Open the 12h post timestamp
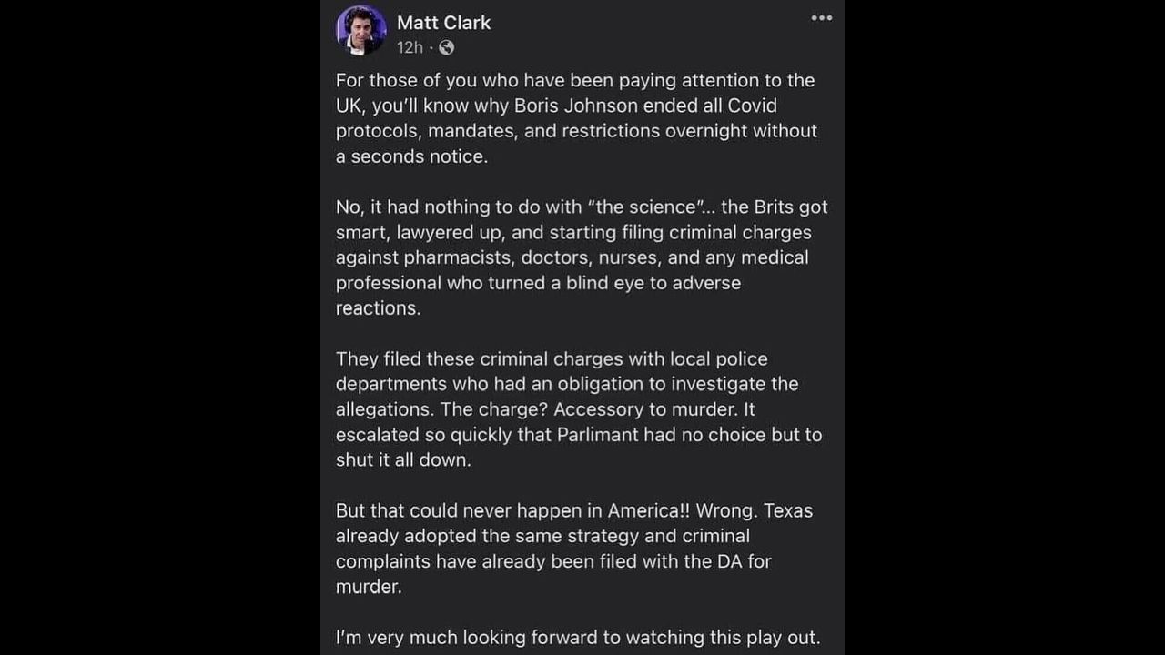This screenshot has width=1165, height=655. [410, 47]
